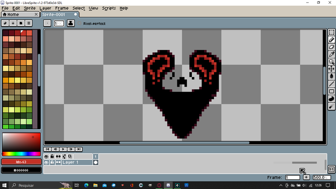Go to the first frame
Screen dimensions: 336x189
click(47, 149)
